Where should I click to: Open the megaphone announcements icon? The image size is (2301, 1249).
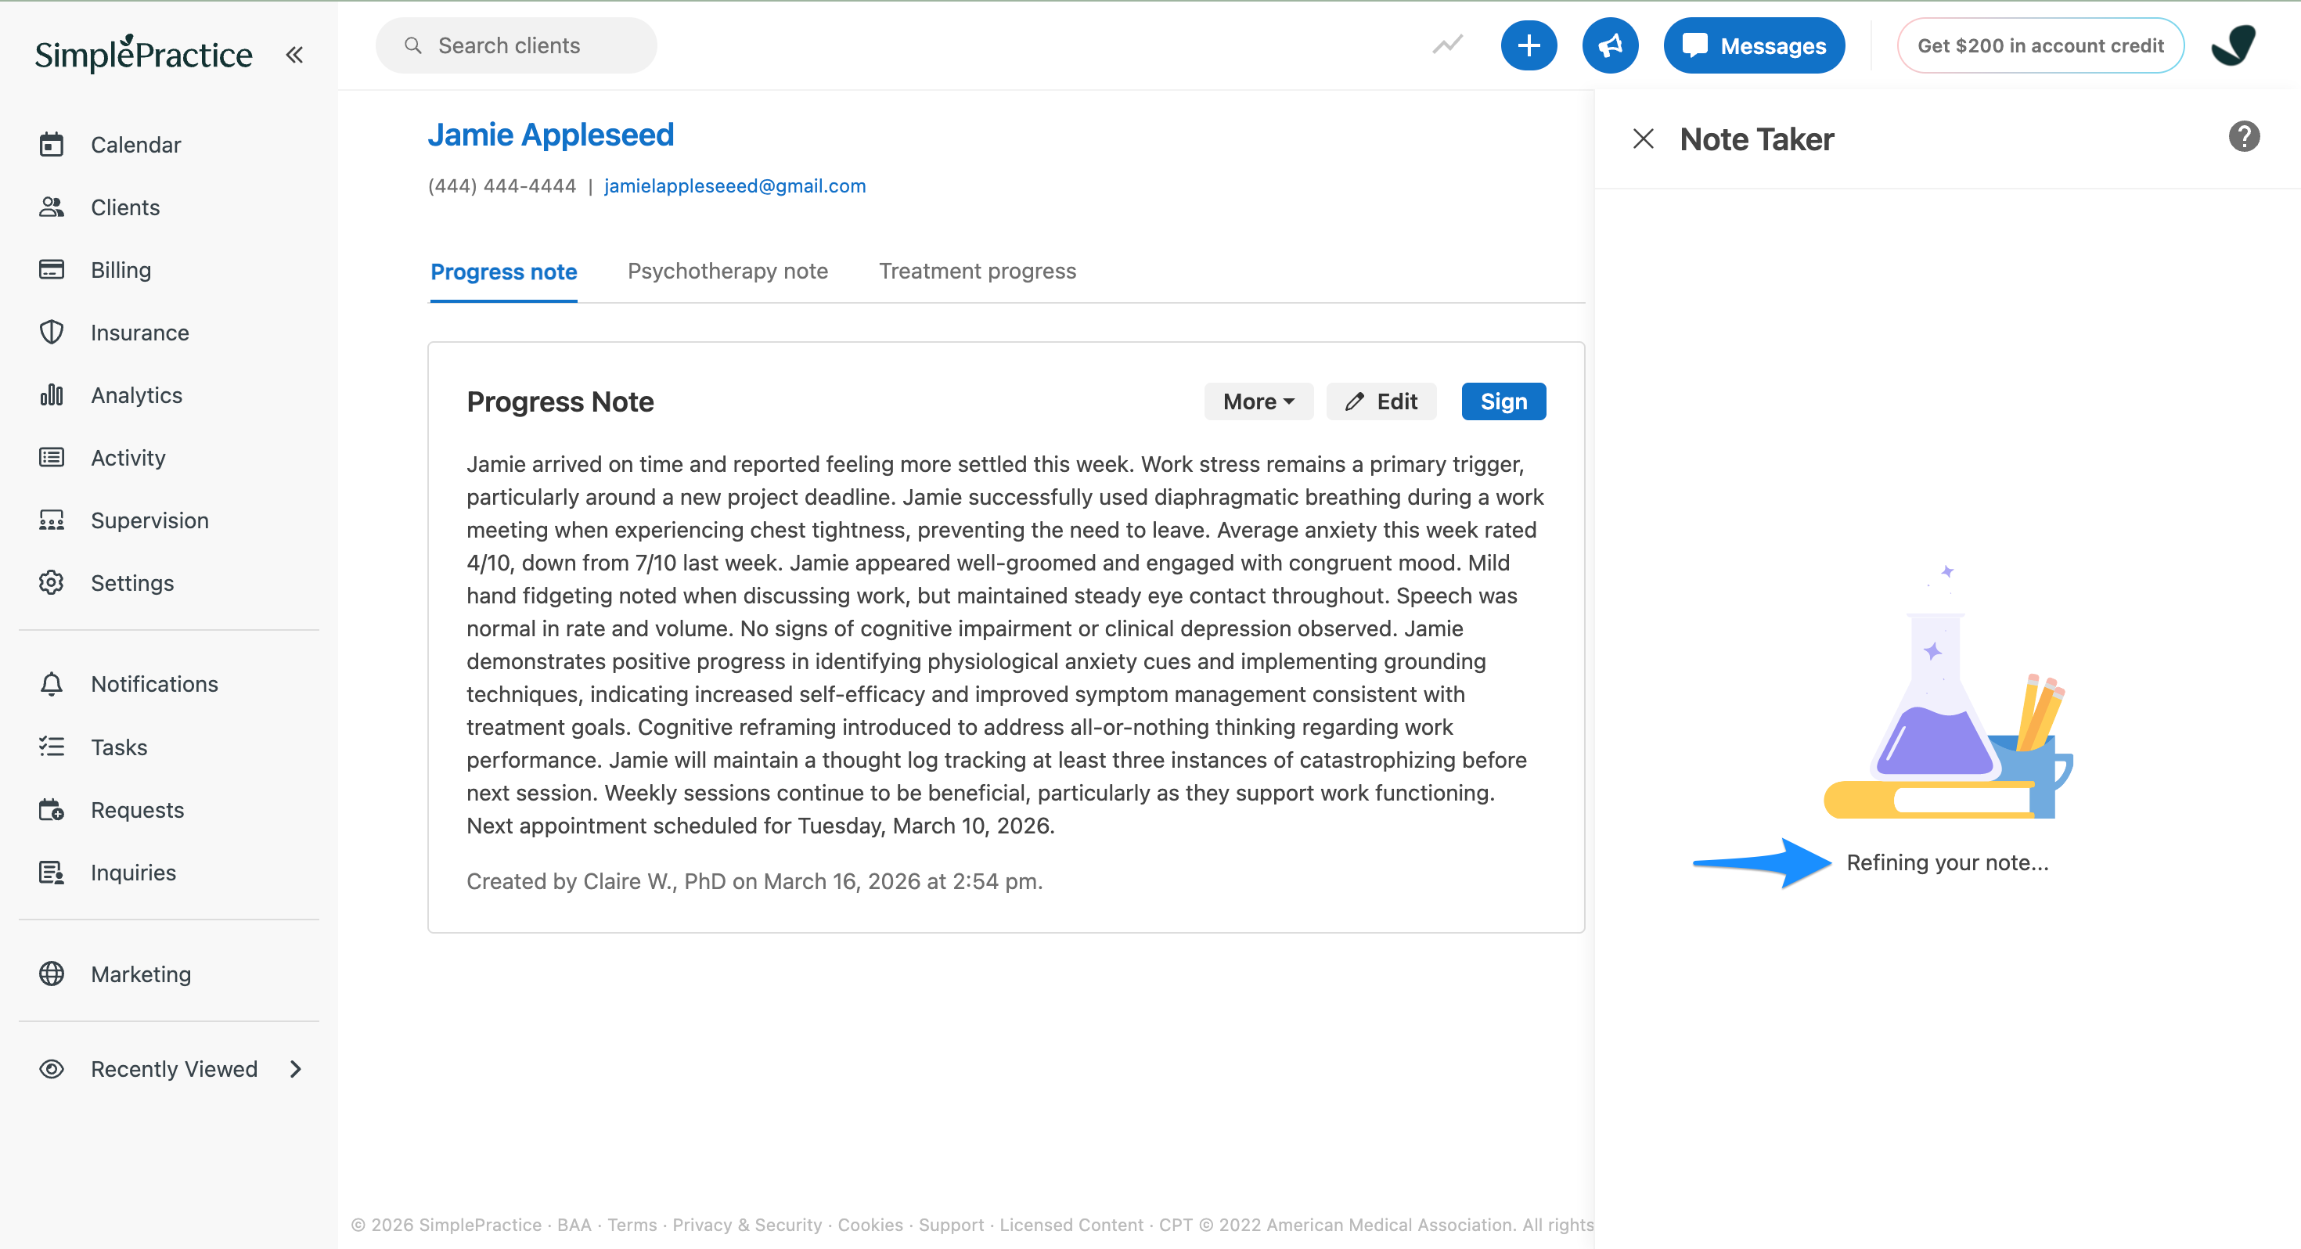tap(1610, 45)
